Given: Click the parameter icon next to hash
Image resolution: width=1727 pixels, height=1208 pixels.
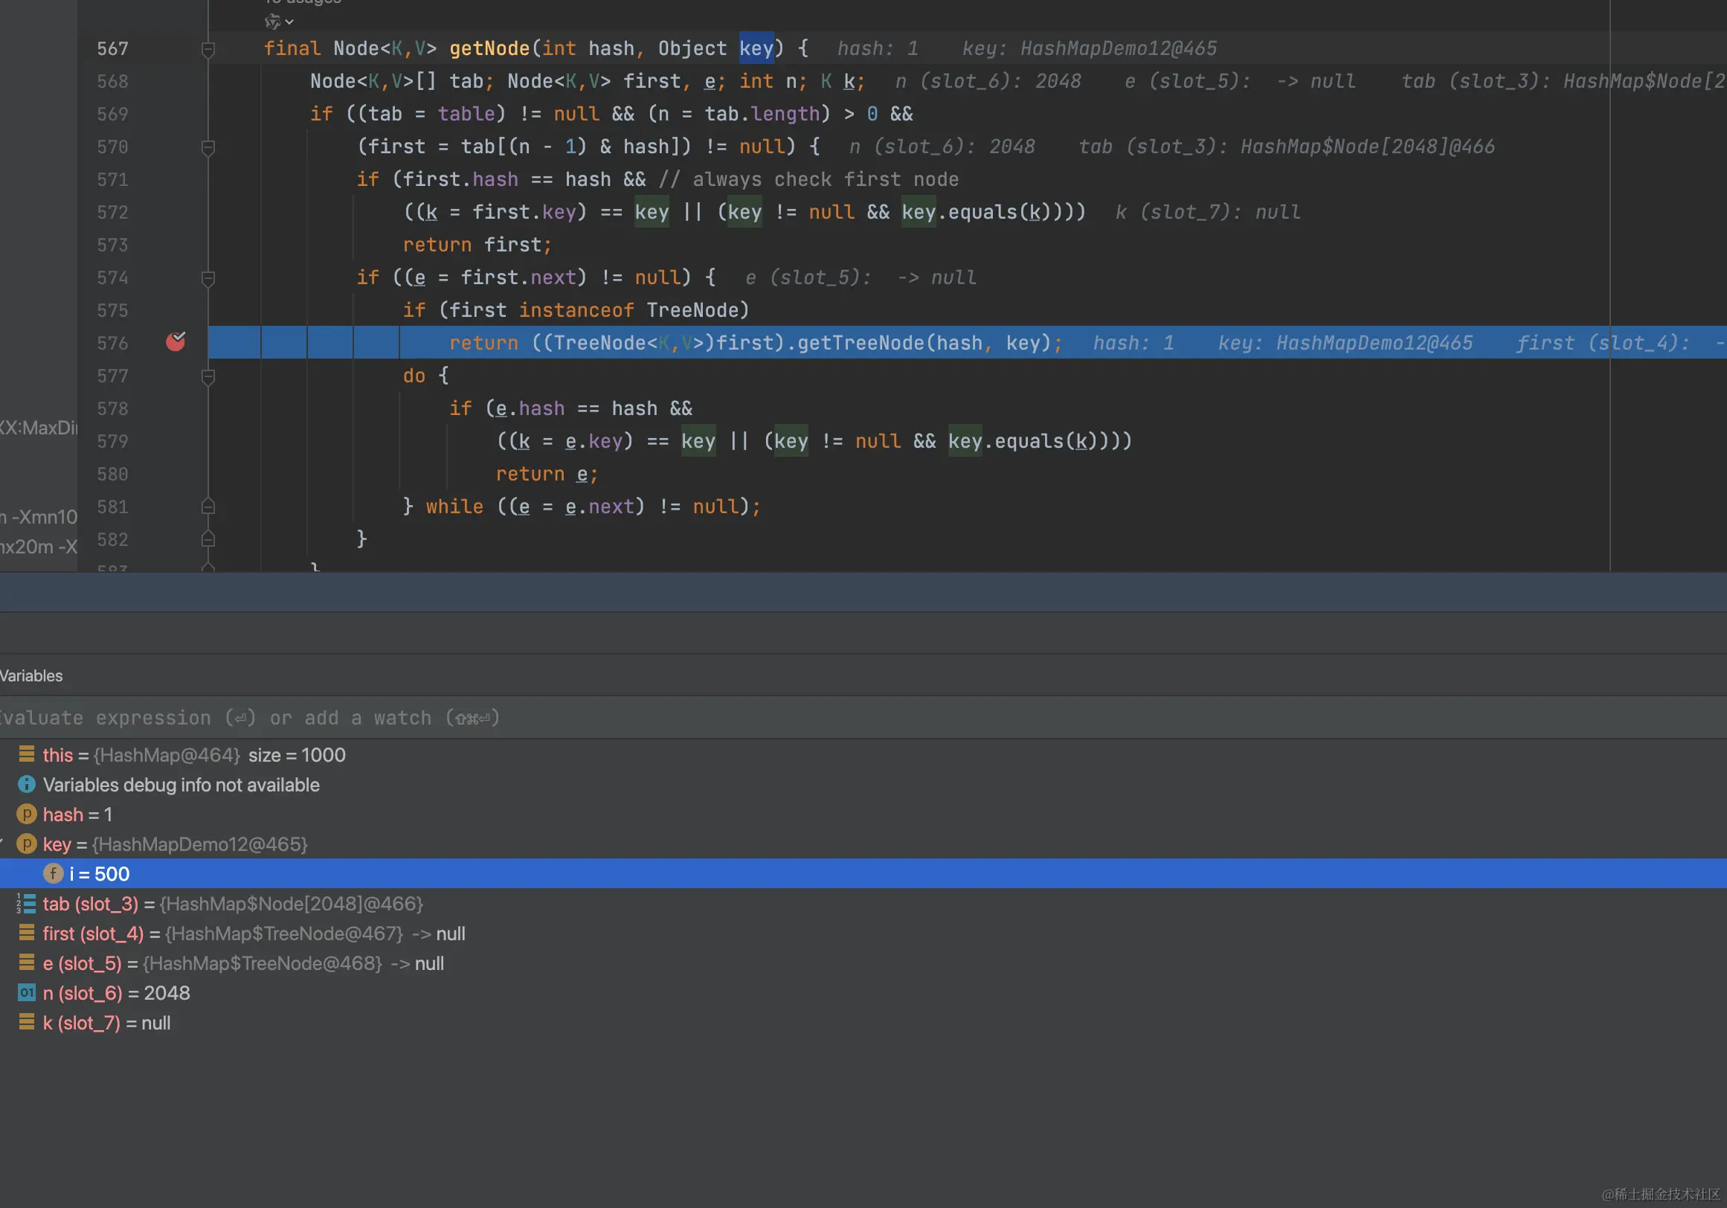Looking at the screenshot, I should coord(26,814).
